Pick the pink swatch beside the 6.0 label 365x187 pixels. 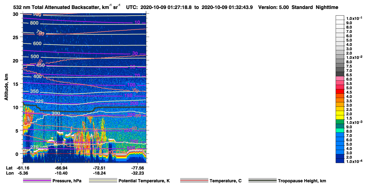coord(340,78)
